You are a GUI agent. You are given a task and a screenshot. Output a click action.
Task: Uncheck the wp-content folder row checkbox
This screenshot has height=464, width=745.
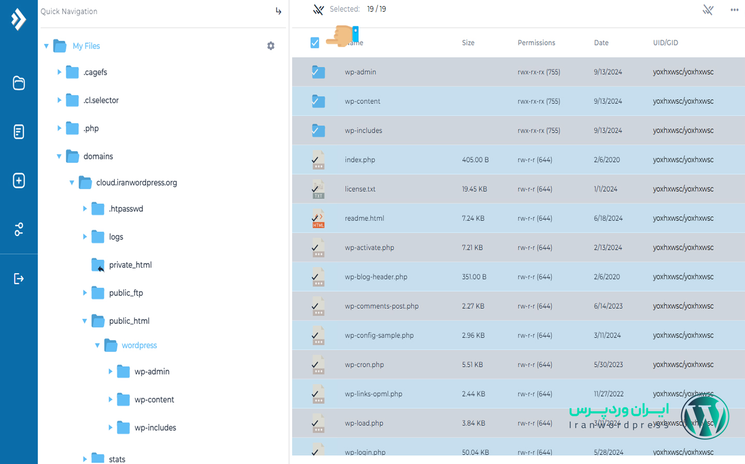[x=318, y=101]
